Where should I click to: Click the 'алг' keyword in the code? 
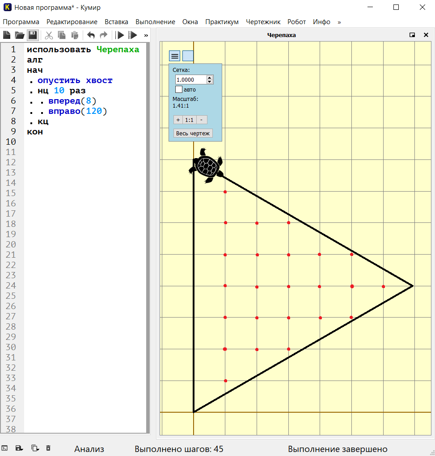click(35, 59)
